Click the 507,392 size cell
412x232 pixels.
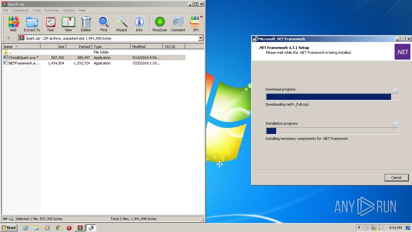(58, 58)
